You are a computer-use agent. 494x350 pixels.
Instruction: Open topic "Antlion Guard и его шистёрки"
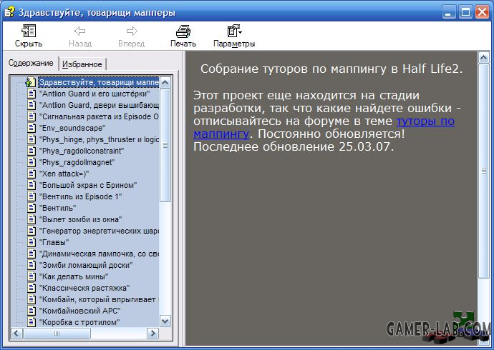pos(95,94)
